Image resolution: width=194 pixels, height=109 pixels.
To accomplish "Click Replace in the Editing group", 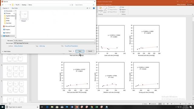I will (x=123, y=9).
